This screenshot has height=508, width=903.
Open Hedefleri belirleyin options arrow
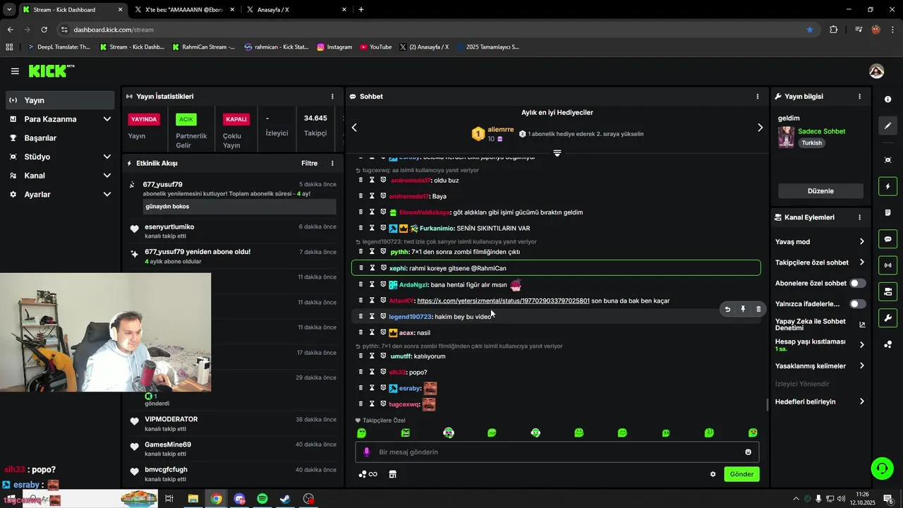(861, 401)
